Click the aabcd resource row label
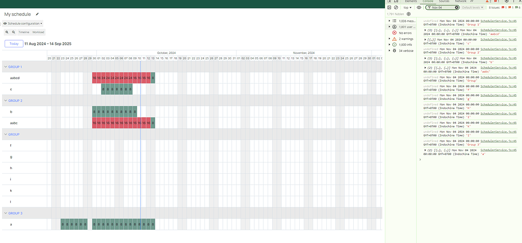 14,78
